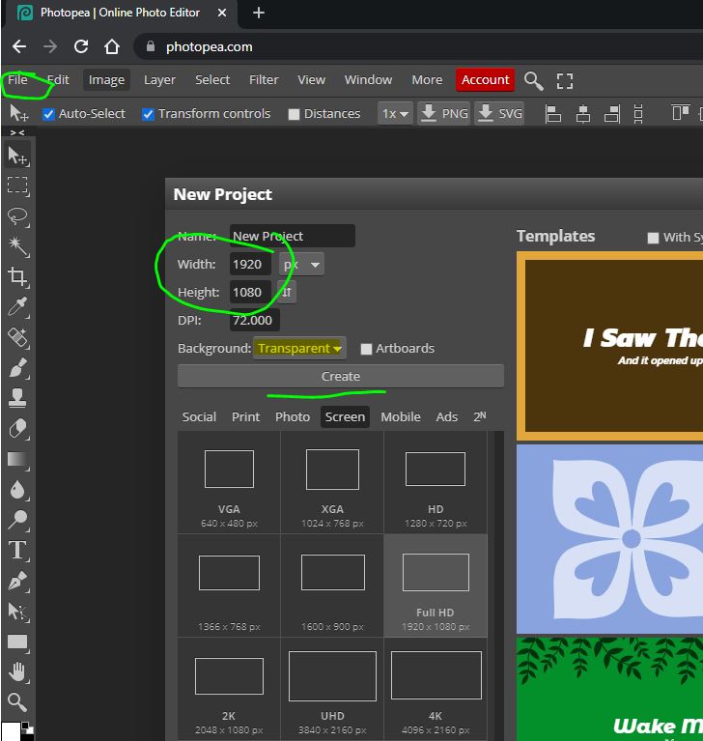
Task: Select the Path Select tool
Action: coord(17,612)
